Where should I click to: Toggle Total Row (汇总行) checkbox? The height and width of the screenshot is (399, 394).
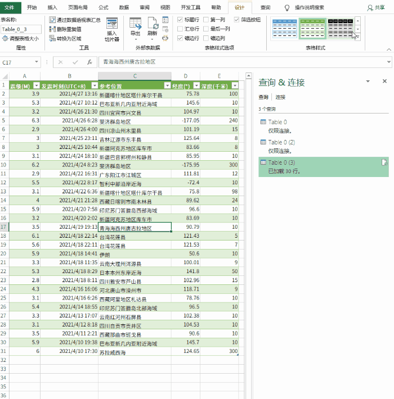(x=180, y=29)
